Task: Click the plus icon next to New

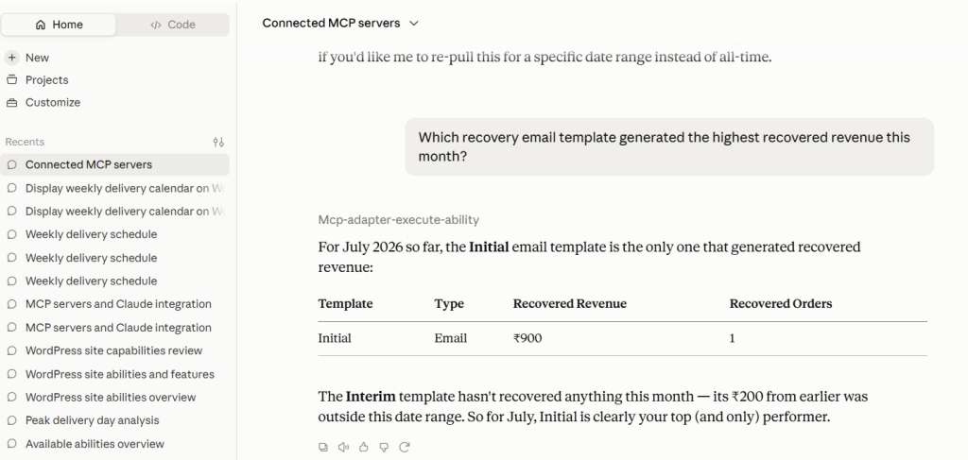Action: point(11,58)
